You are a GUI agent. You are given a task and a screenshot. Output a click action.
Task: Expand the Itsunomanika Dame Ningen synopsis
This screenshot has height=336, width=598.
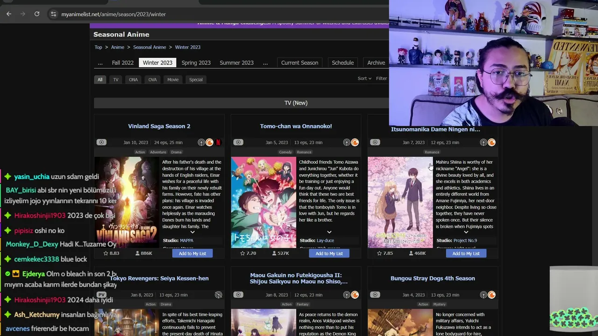(x=466, y=232)
